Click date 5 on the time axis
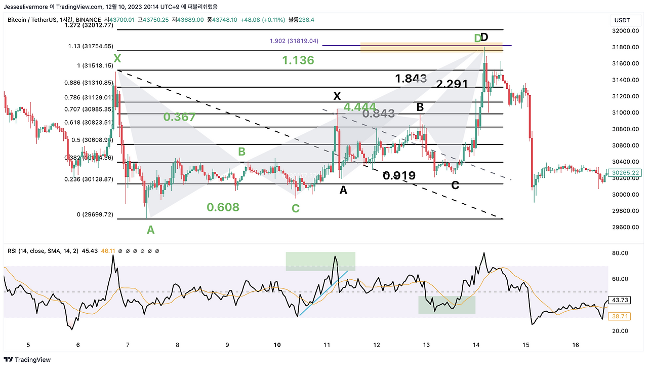Screen dimensions: 648x370 28,345
